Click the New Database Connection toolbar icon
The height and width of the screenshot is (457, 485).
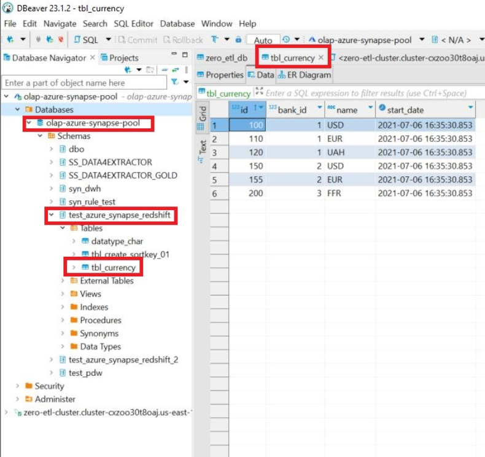[10, 39]
